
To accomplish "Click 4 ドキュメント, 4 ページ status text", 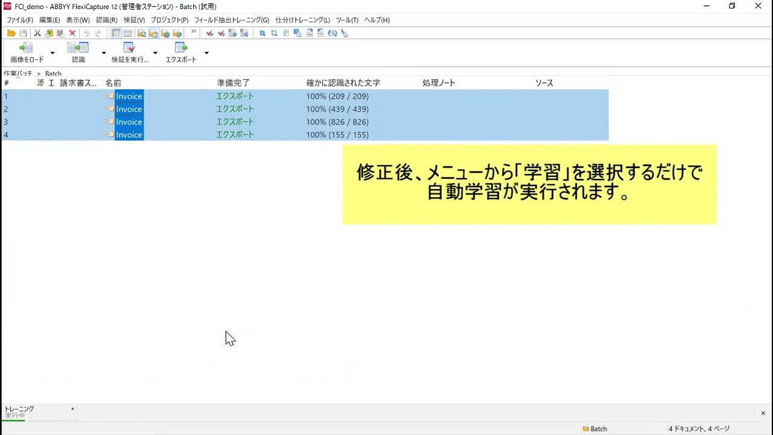I will coord(699,429).
